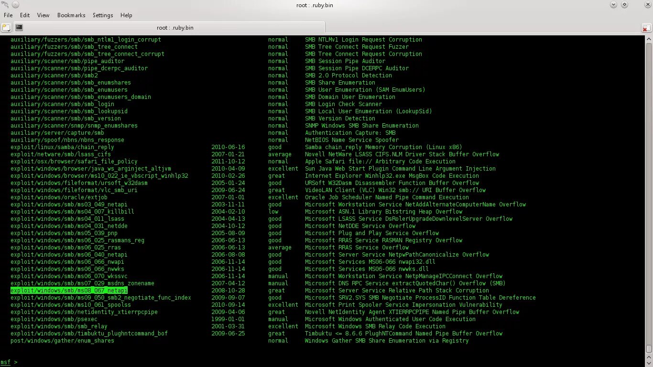
Task: Click exploit/windows/smb/ms07_029_msdns_zonename
Action: [82, 283]
